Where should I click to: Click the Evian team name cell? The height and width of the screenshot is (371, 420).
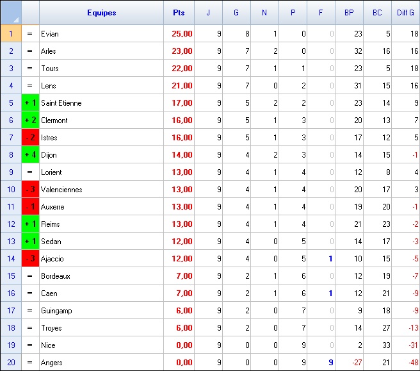pyautogui.click(x=102, y=34)
